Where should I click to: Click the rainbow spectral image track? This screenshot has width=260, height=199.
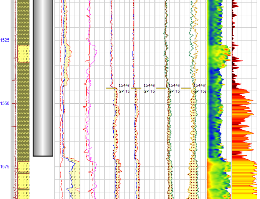point(217,80)
